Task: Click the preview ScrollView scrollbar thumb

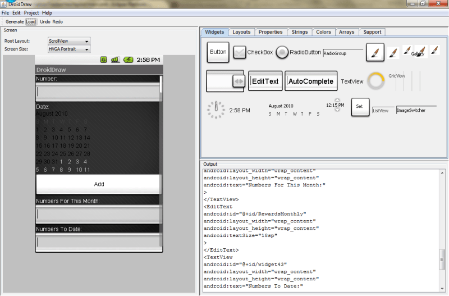Action: [161, 84]
